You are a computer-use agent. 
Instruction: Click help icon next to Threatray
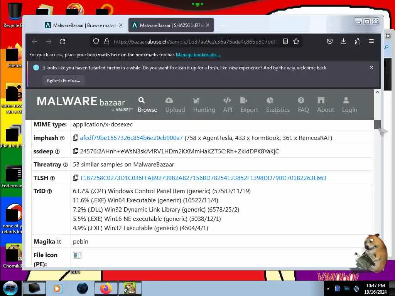pyautogui.click(x=66, y=165)
